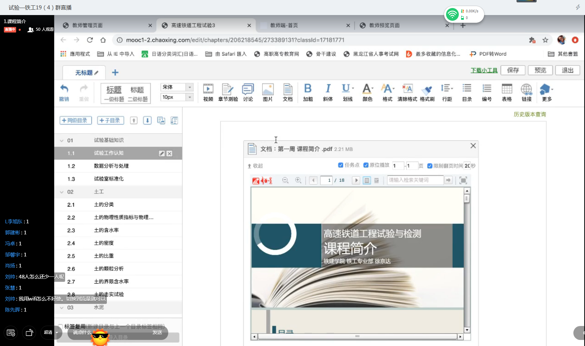Viewport: 585px width, 346px height.
Task: Click the 撤销 undo arrow
Action: click(x=64, y=92)
